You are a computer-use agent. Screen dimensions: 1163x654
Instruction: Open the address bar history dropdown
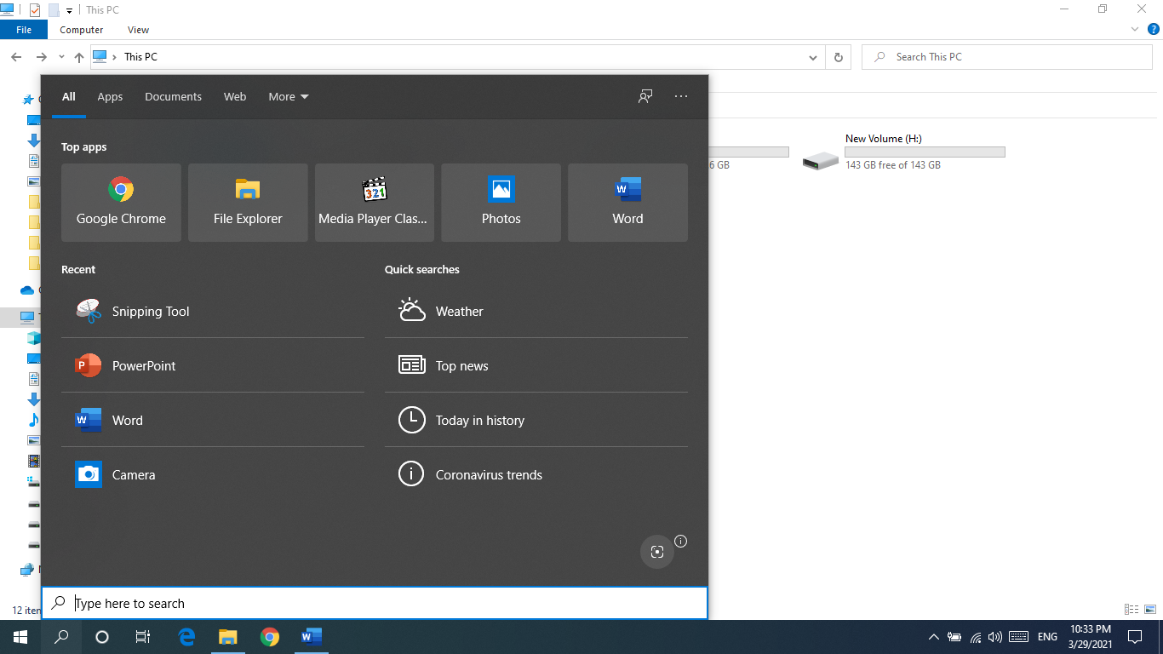point(812,56)
